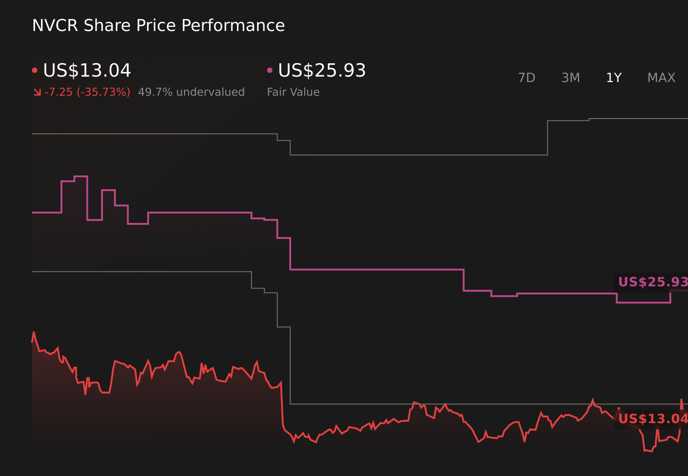Expand the US$25.93 Fair Value details

(322, 71)
